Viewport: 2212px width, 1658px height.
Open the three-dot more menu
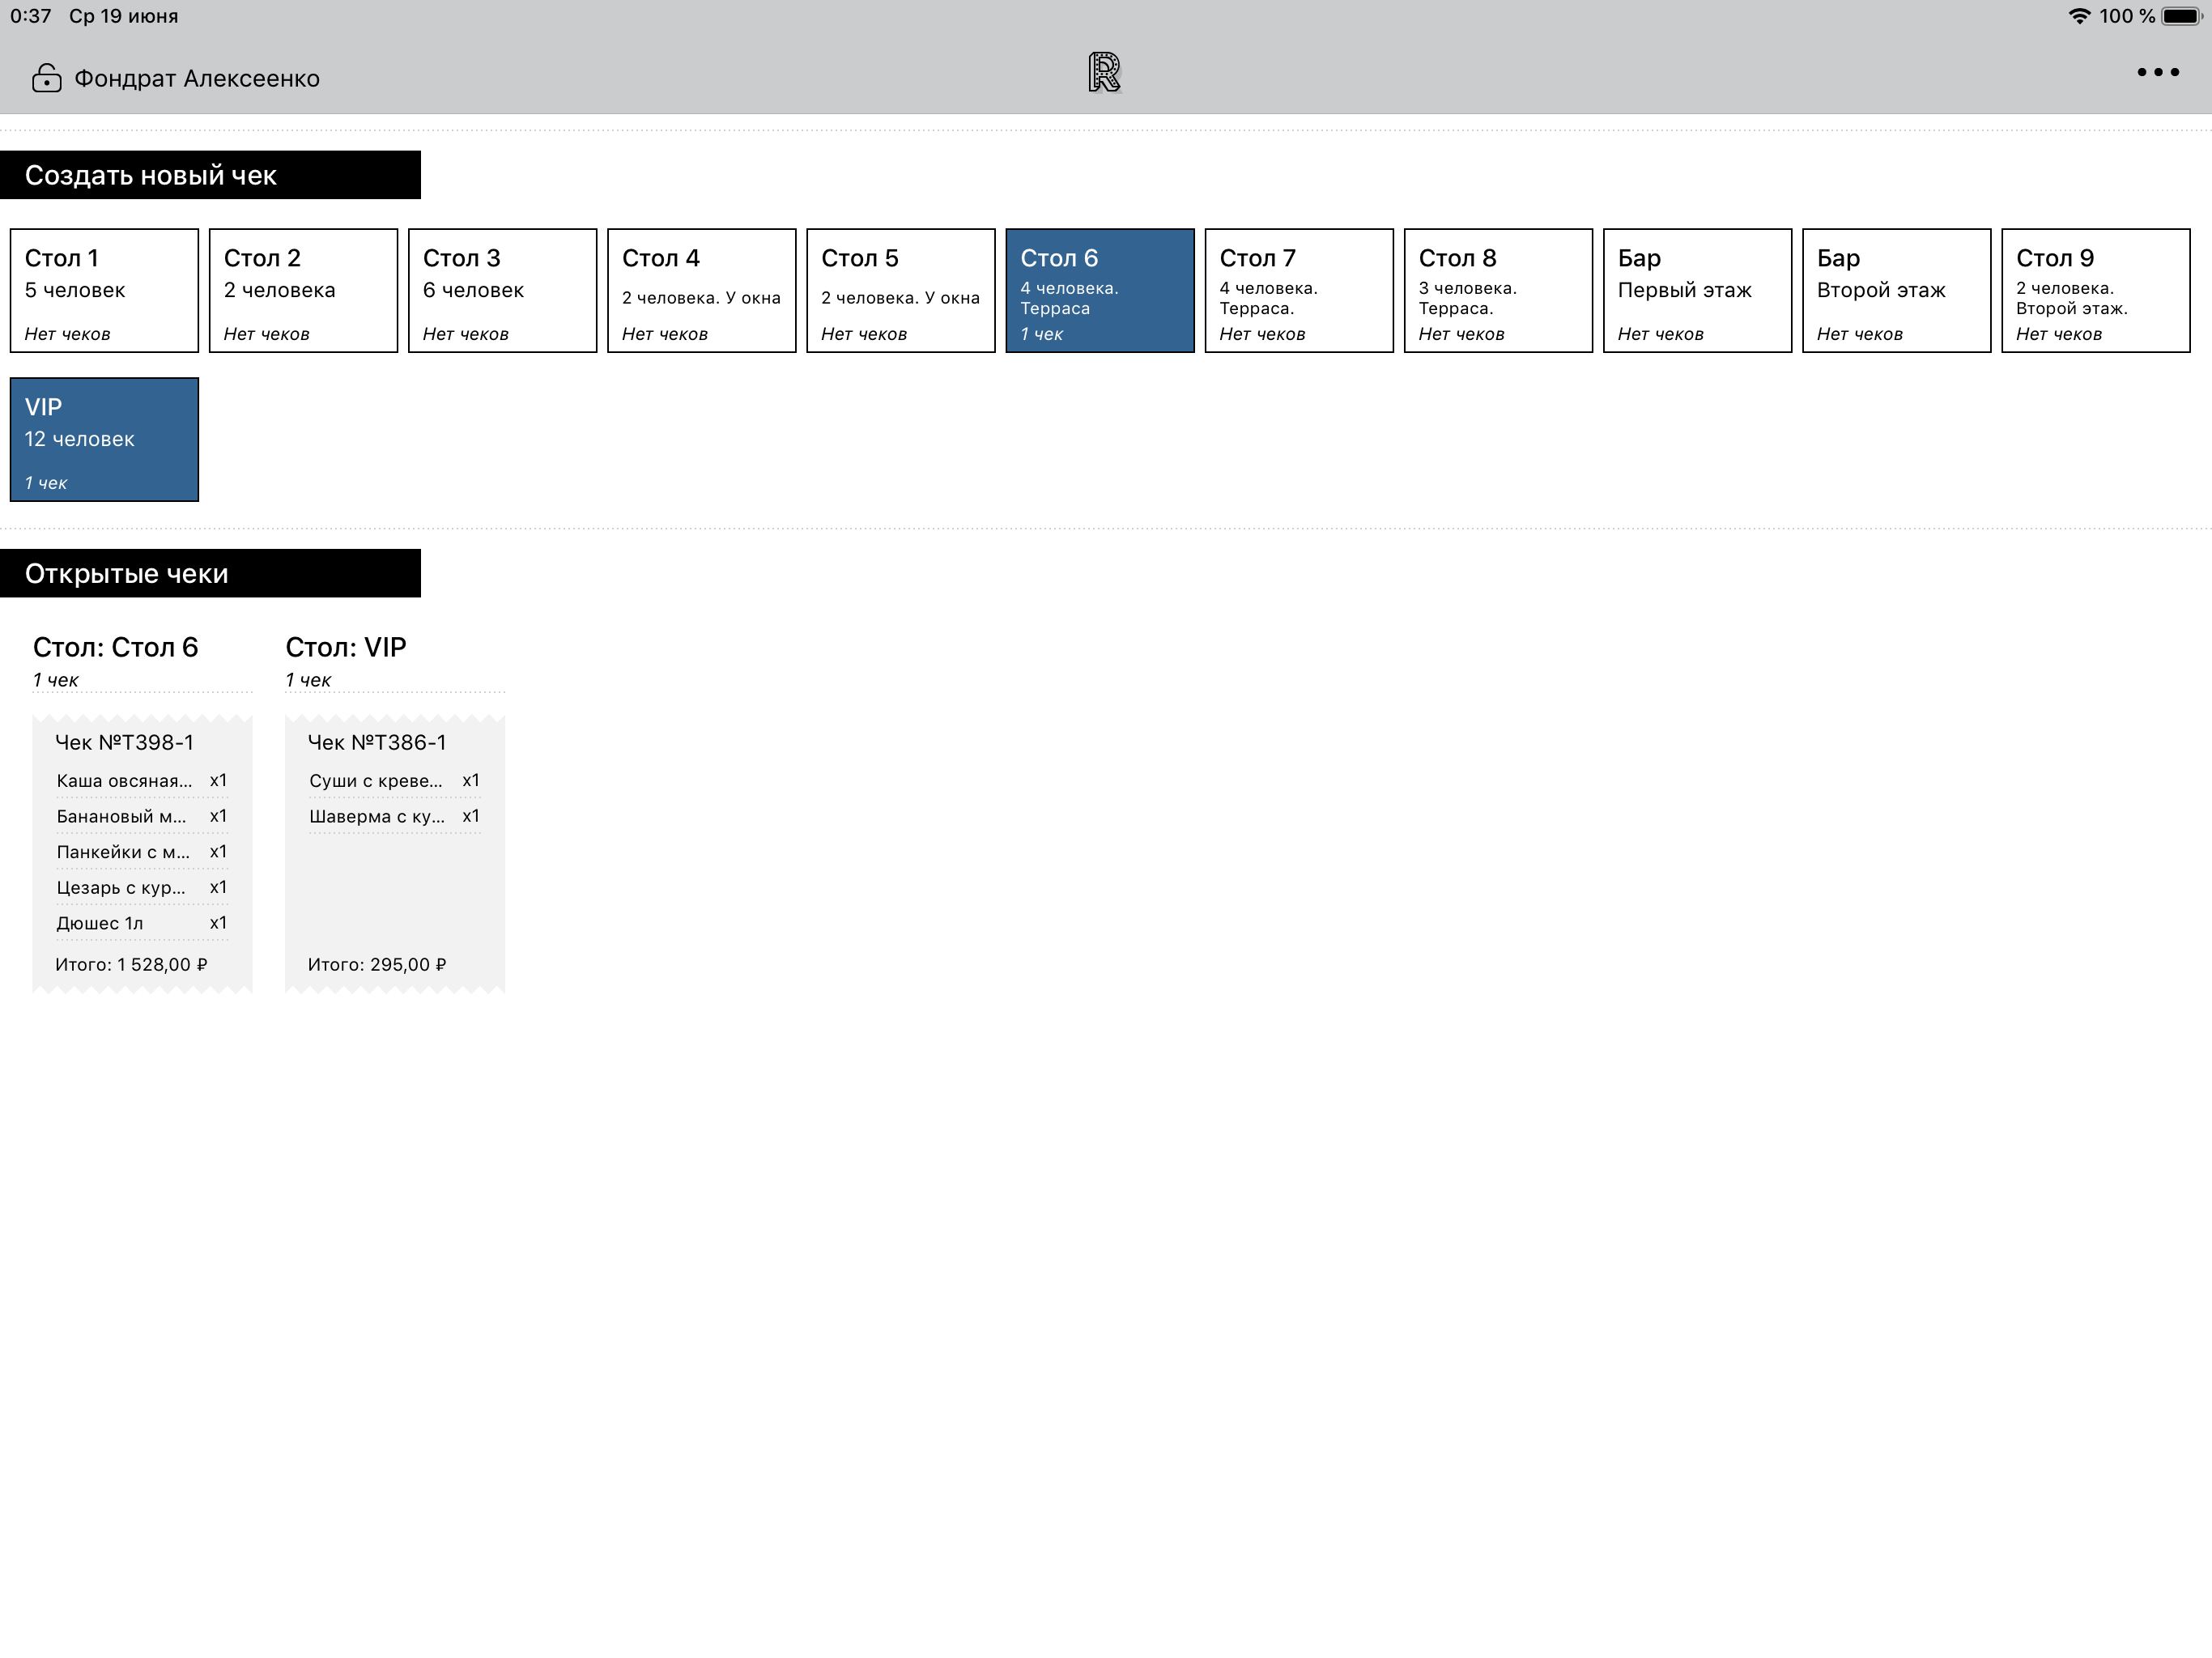point(2157,72)
